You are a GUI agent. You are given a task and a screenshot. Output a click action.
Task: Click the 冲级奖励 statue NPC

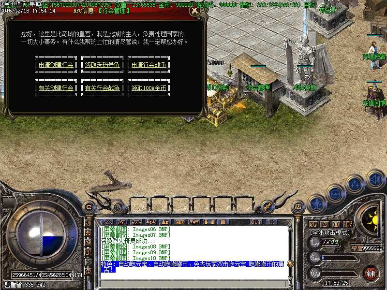[x=306, y=74]
